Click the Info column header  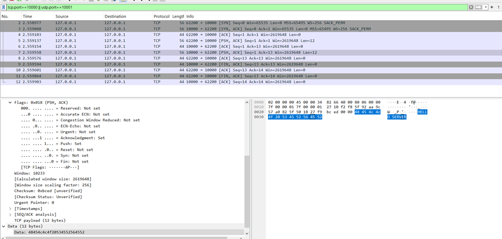tap(190, 17)
